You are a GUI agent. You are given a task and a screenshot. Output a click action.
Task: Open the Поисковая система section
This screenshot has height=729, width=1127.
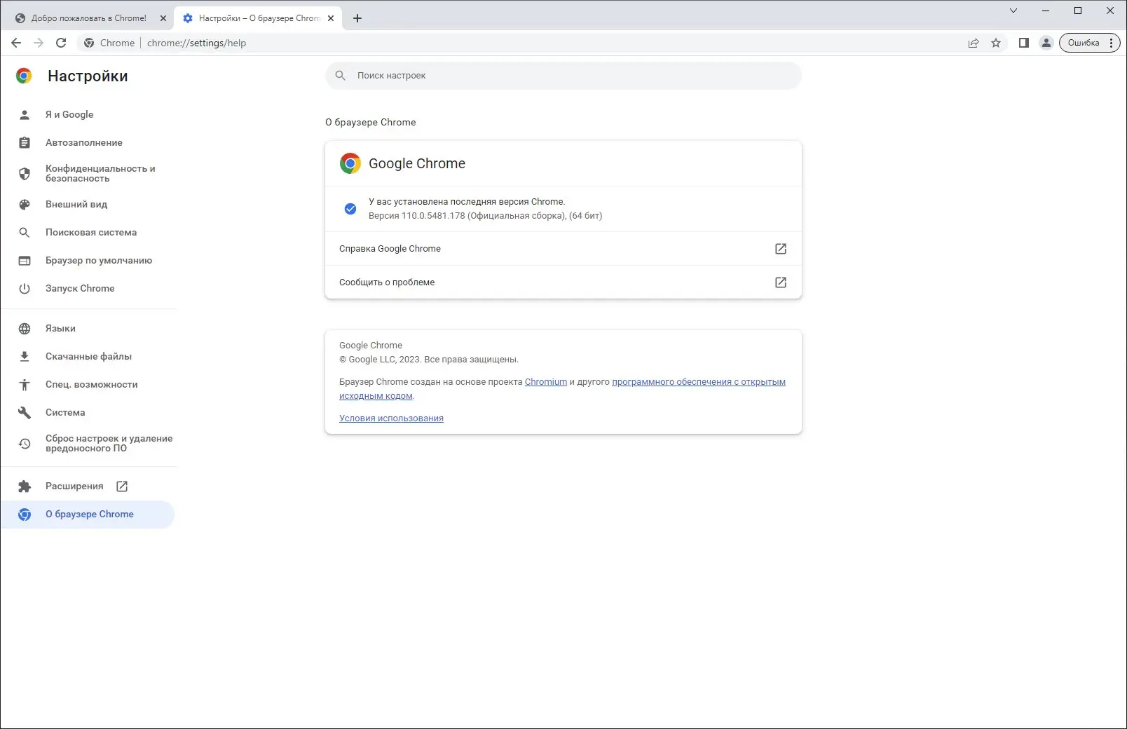point(91,232)
